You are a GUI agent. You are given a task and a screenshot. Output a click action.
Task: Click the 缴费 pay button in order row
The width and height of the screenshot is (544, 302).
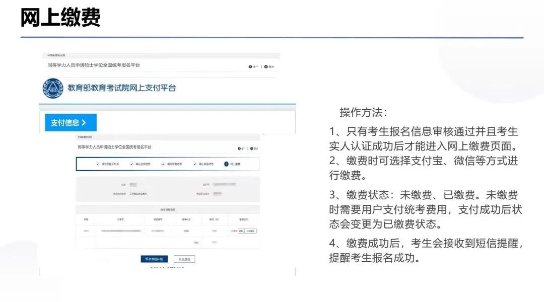[241, 231]
